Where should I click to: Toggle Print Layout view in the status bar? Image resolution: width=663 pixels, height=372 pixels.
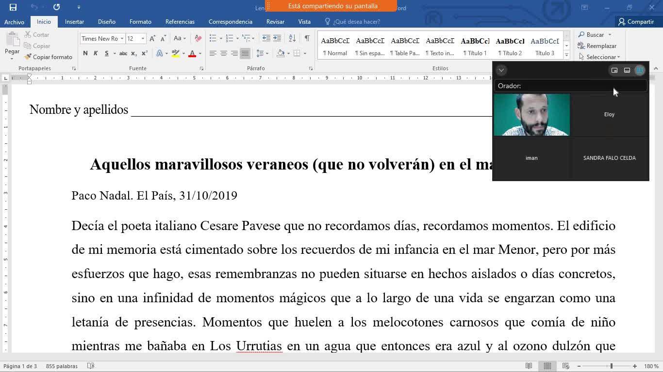pos(547,366)
